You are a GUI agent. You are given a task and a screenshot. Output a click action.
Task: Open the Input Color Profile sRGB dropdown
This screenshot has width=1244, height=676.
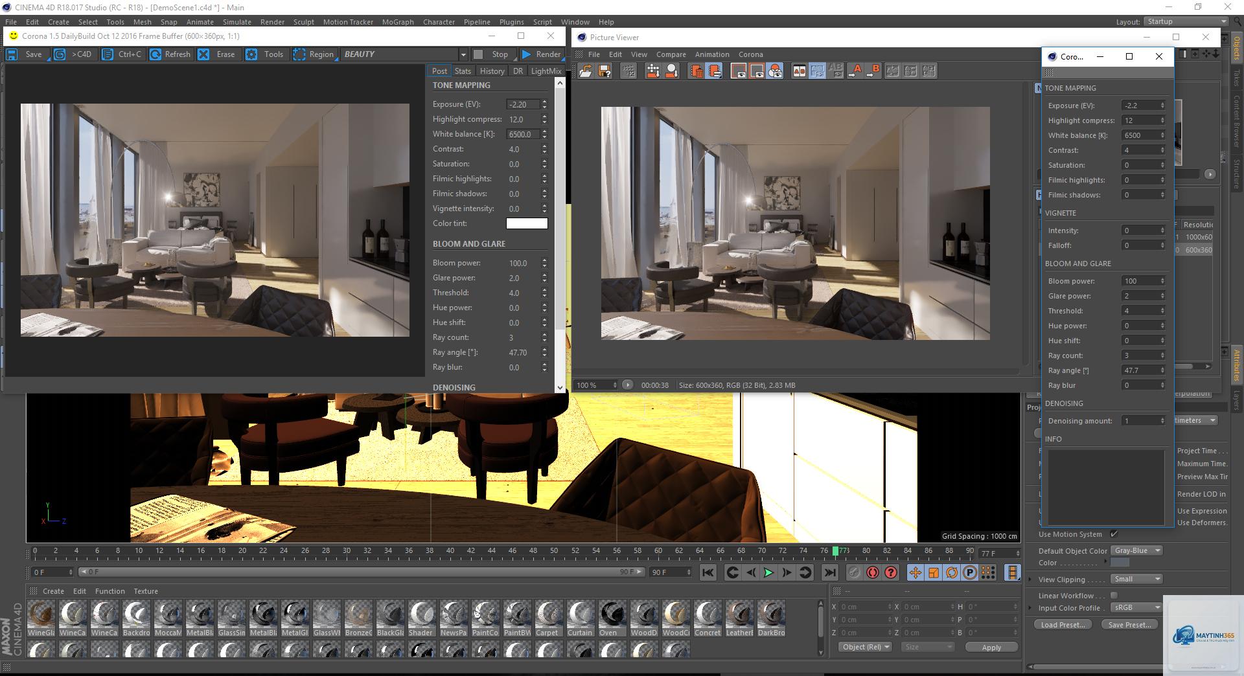coord(1136,607)
